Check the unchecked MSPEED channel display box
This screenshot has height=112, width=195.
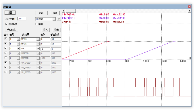point(5,58)
